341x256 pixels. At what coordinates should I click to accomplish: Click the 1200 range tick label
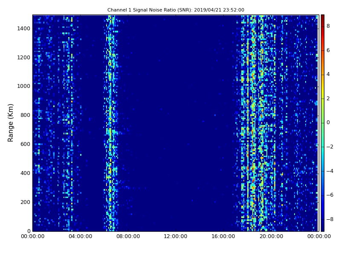coord(24,58)
